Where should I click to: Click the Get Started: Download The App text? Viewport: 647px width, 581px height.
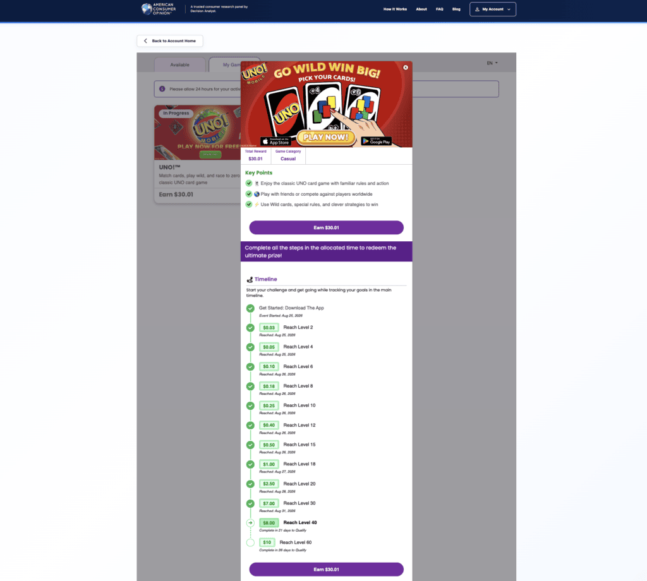(x=291, y=308)
